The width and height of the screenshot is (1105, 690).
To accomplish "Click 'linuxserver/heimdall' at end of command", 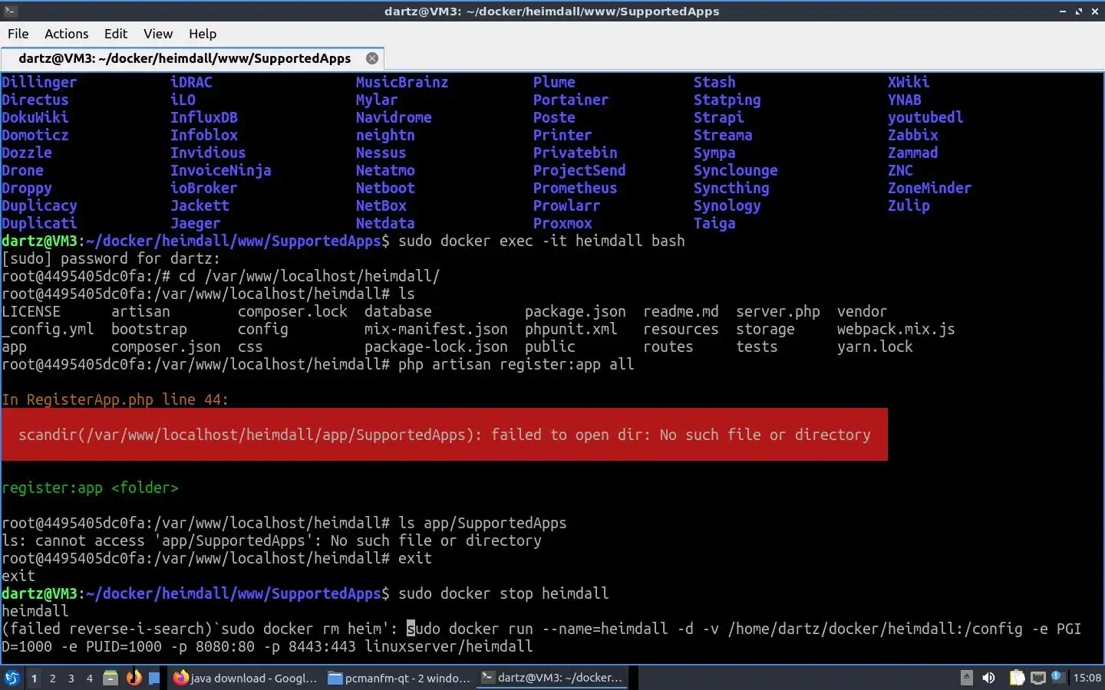I will click(x=449, y=646).
